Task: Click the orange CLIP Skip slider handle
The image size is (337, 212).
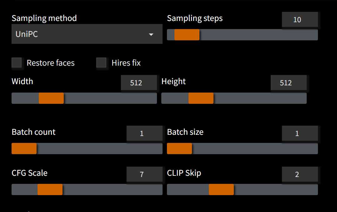Action: [x=221, y=189]
